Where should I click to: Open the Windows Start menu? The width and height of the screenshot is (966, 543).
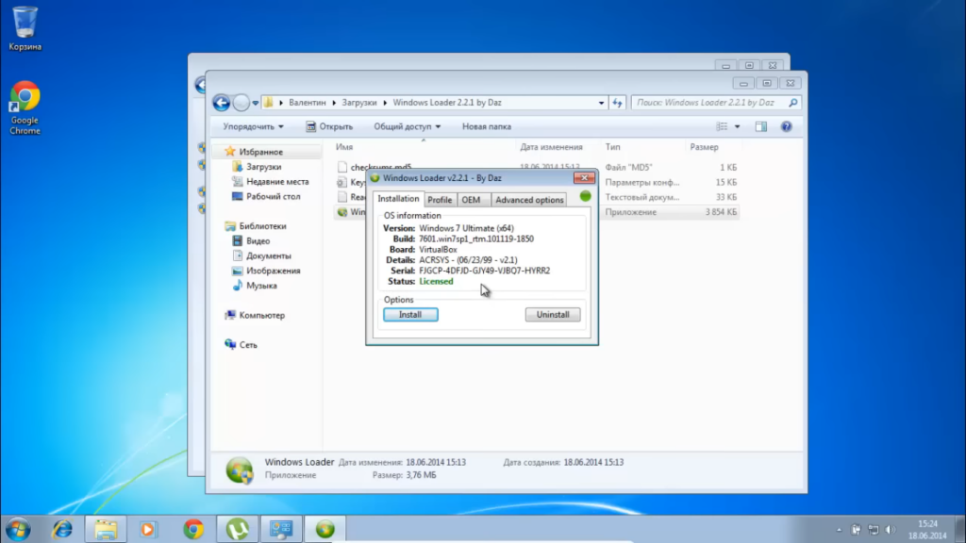tap(19, 530)
